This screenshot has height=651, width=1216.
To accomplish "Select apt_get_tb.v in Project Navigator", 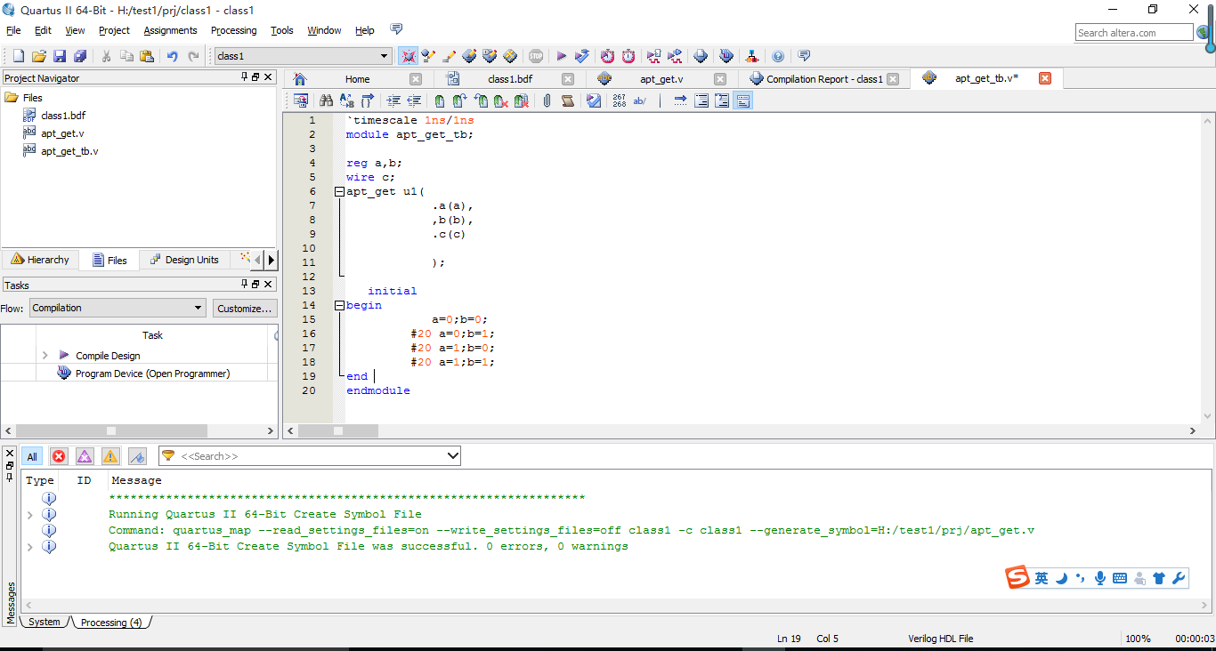I will pyautogui.click(x=69, y=151).
